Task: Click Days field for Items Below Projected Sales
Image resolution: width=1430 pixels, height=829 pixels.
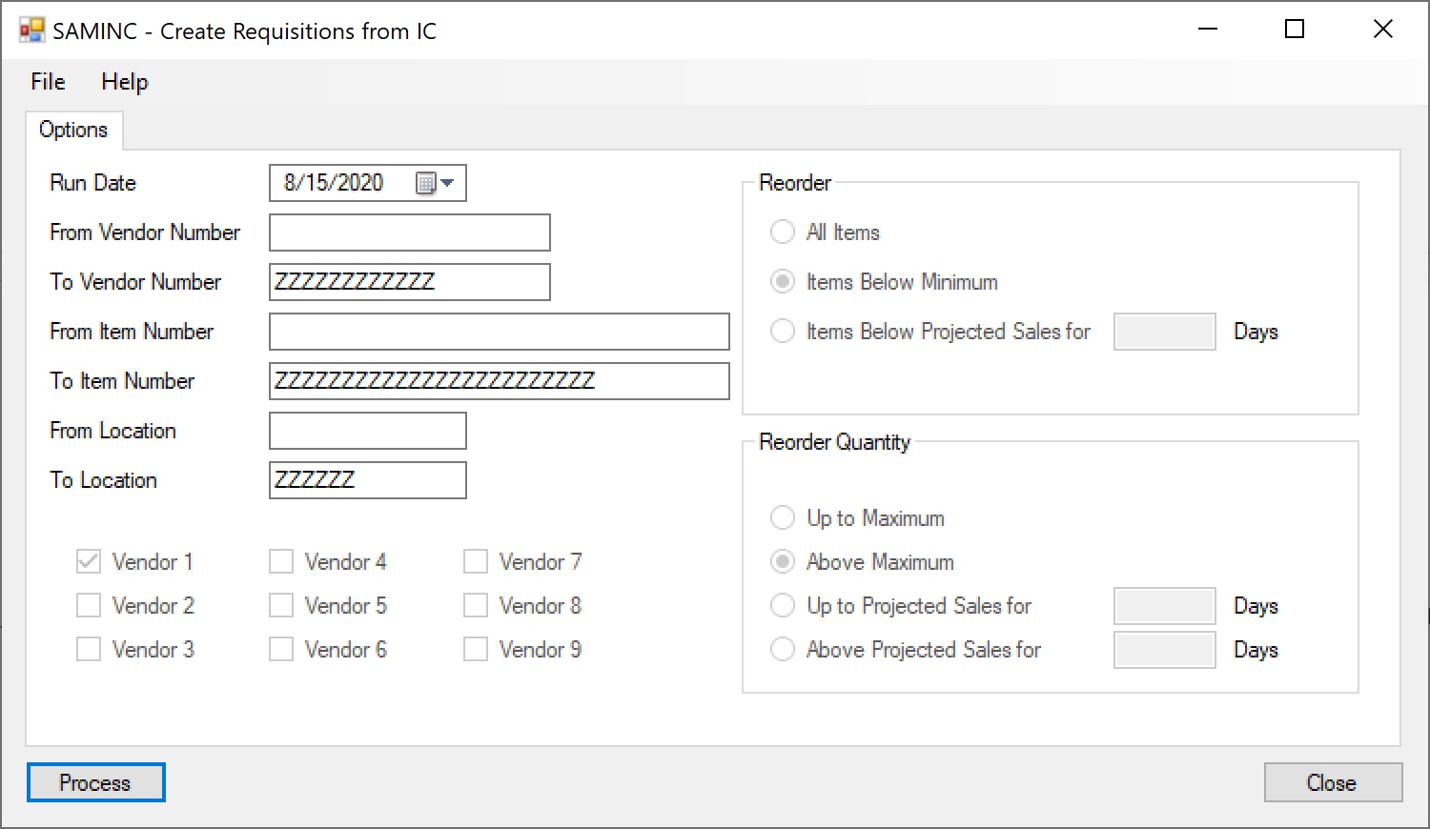Action: [1165, 332]
